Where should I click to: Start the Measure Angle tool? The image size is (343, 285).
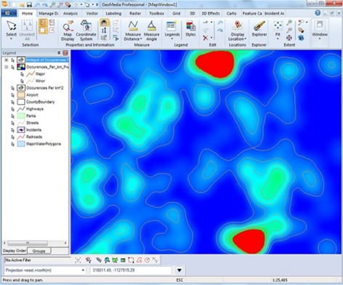(x=151, y=31)
